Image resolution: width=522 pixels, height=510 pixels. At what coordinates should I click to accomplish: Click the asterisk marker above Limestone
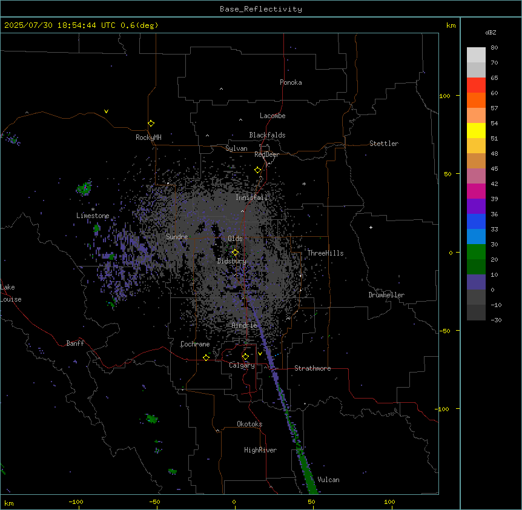pos(93,210)
